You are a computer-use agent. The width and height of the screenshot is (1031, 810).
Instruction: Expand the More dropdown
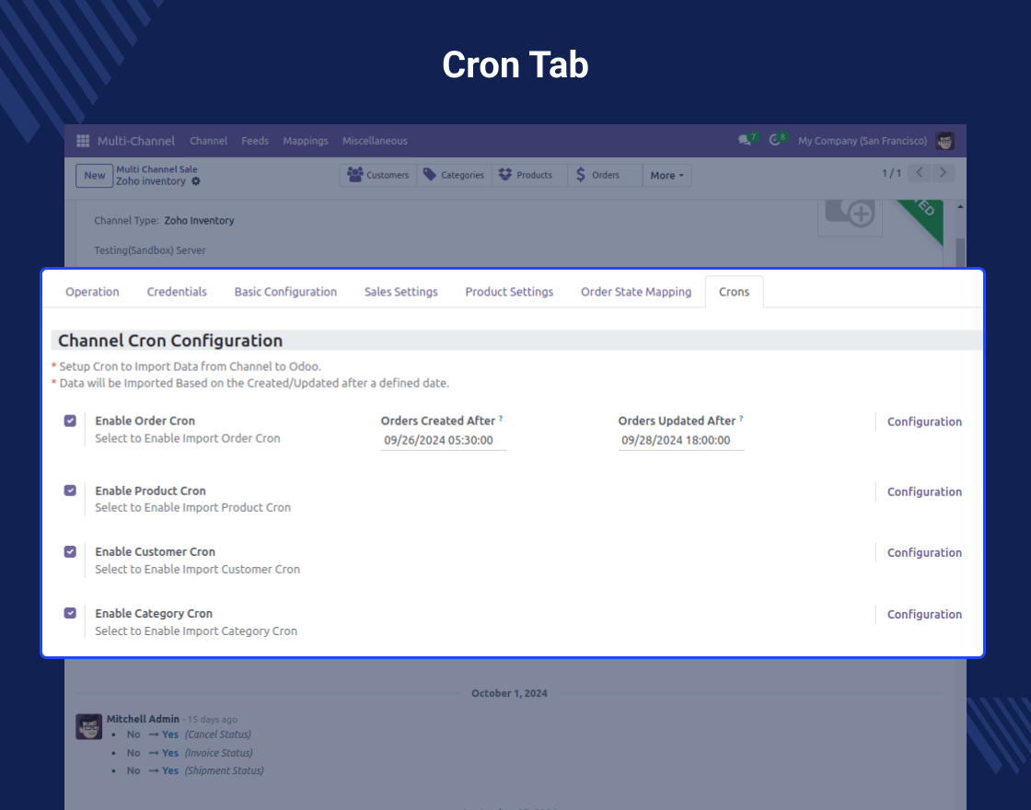pyautogui.click(x=666, y=175)
